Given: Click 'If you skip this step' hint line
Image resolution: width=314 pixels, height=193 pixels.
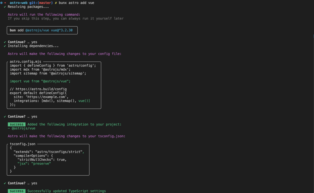Looking at the screenshot, I should [66, 18].
